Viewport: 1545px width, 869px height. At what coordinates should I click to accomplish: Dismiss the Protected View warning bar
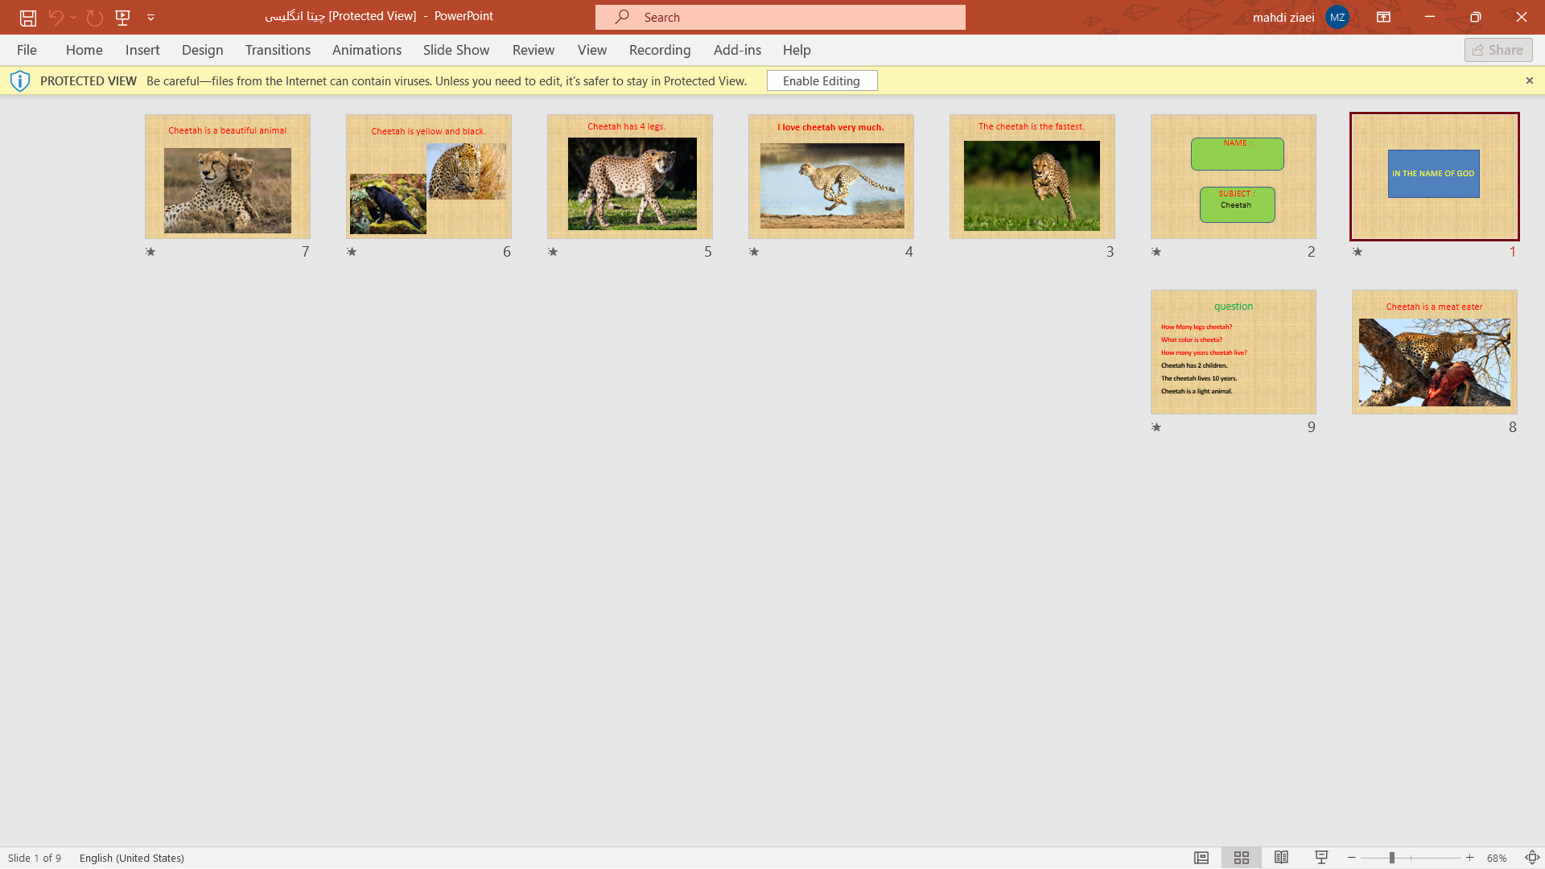(1529, 80)
